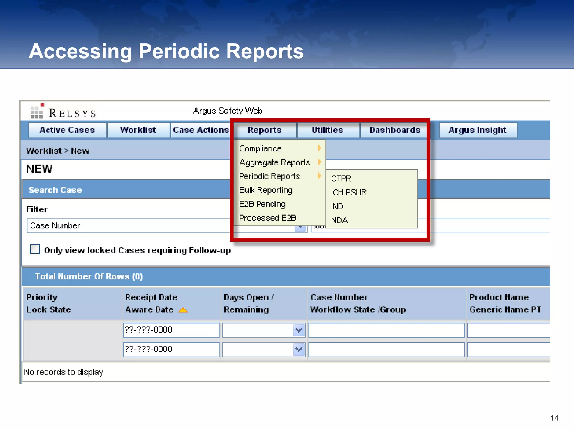Click second row Workflow State filter field

point(387,349)
